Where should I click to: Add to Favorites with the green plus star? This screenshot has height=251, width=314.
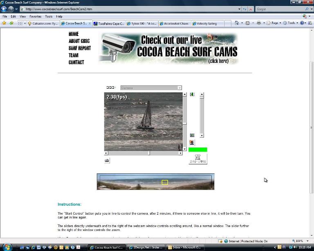tap(11, 23)
